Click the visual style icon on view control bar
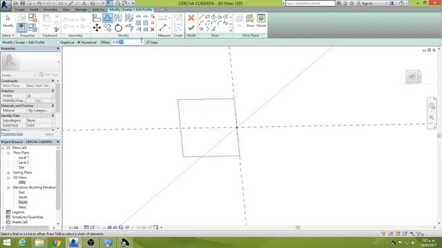This screenshot has width=442, height=248. click(x=92, y=227)
